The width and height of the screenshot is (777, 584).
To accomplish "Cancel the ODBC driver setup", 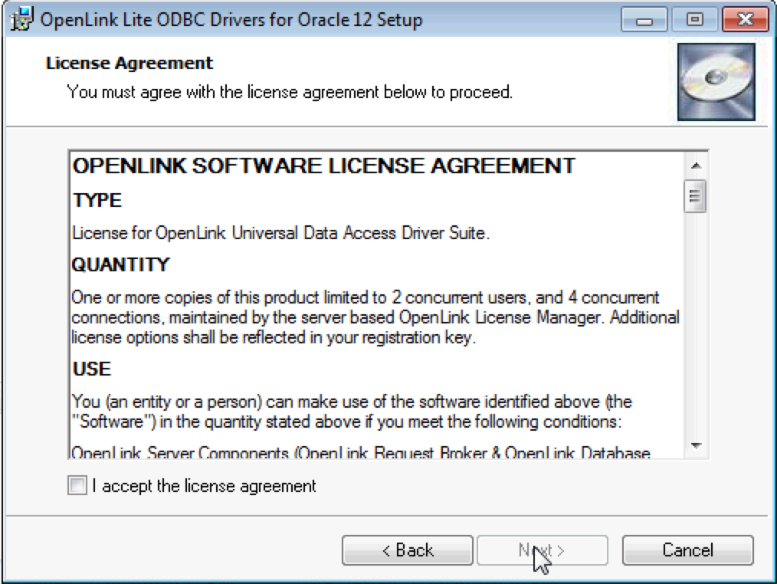I will [x=687, y=550].
